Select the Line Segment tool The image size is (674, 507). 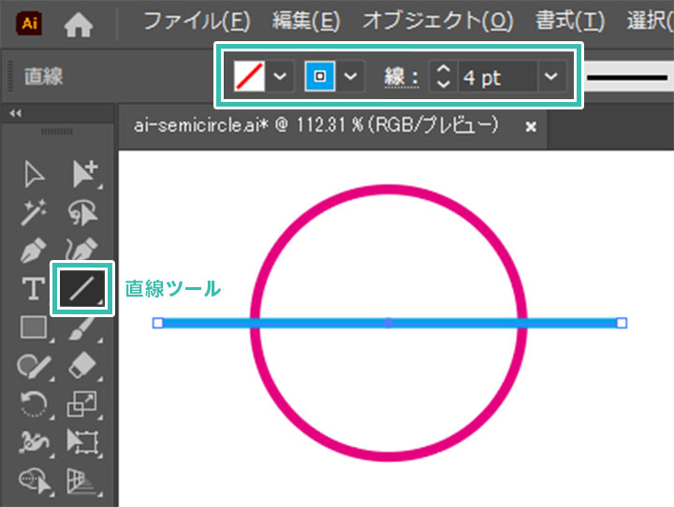pyautogui.click(x=82, y=289)
